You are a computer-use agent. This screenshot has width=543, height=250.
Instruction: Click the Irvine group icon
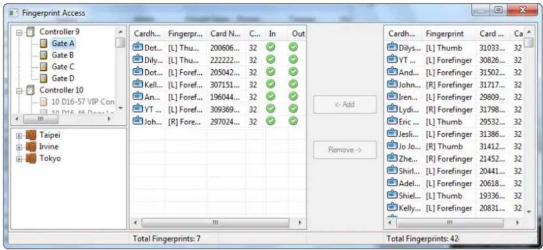(x=31, y=147)
